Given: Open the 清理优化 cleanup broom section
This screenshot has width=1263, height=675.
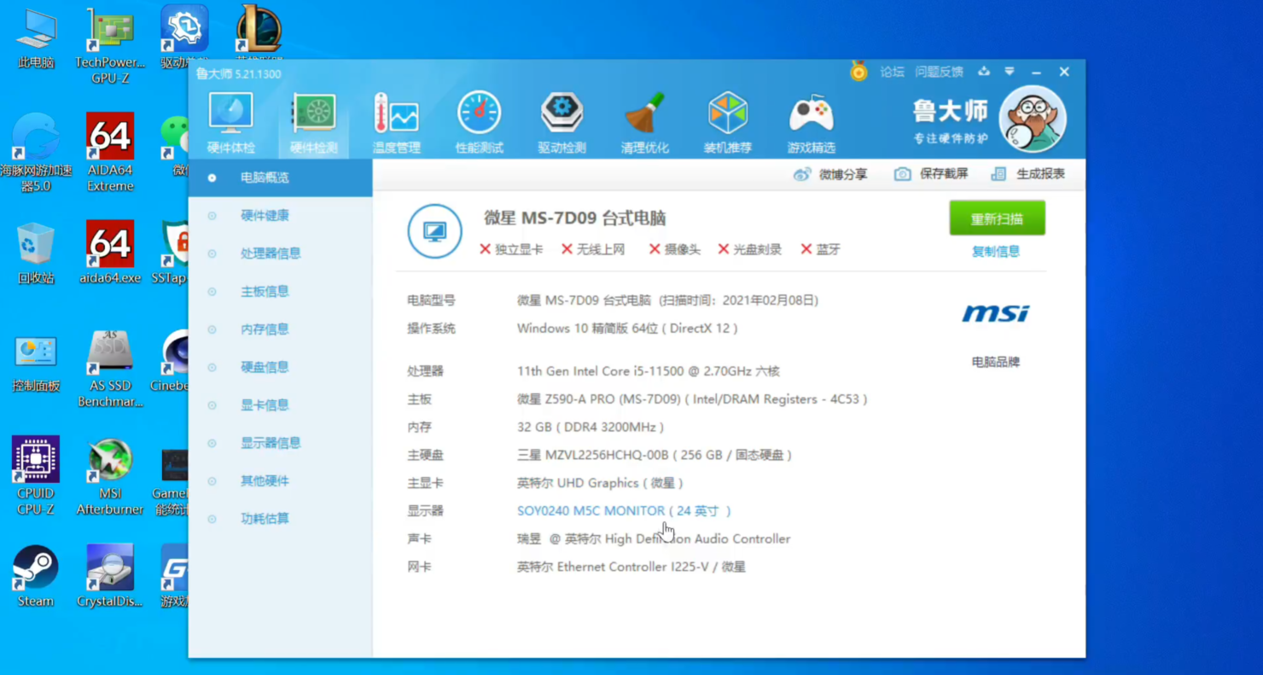Looking at the screenshot, I should coord(644,124).
